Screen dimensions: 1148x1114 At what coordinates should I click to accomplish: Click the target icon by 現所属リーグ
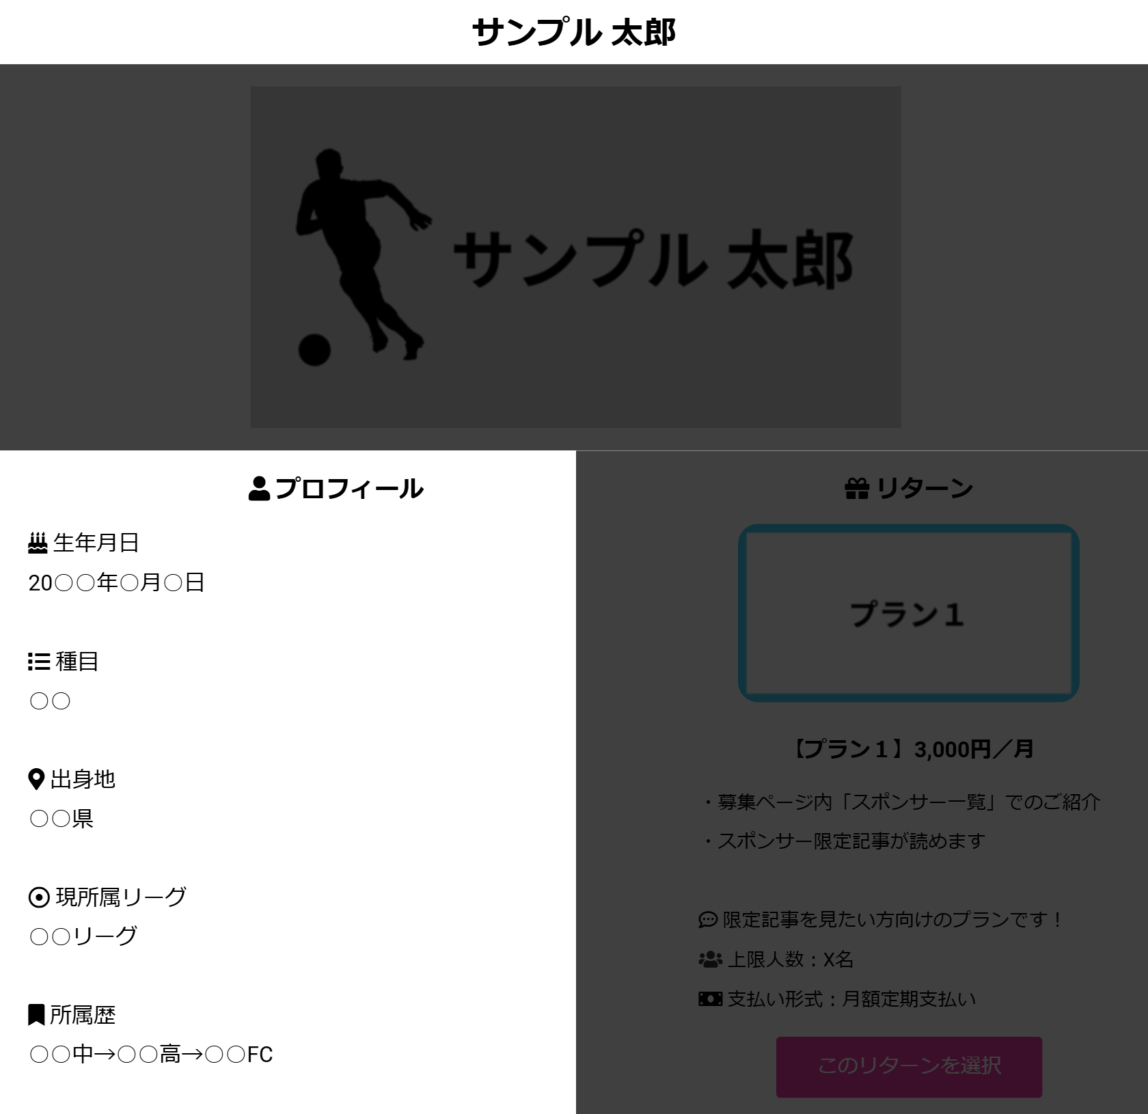click(x=39, y=897)
